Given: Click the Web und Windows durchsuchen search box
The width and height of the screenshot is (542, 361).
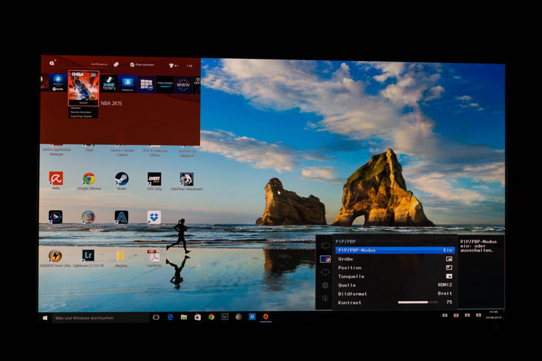Looking at the screenshot, I should pos(100,318).
